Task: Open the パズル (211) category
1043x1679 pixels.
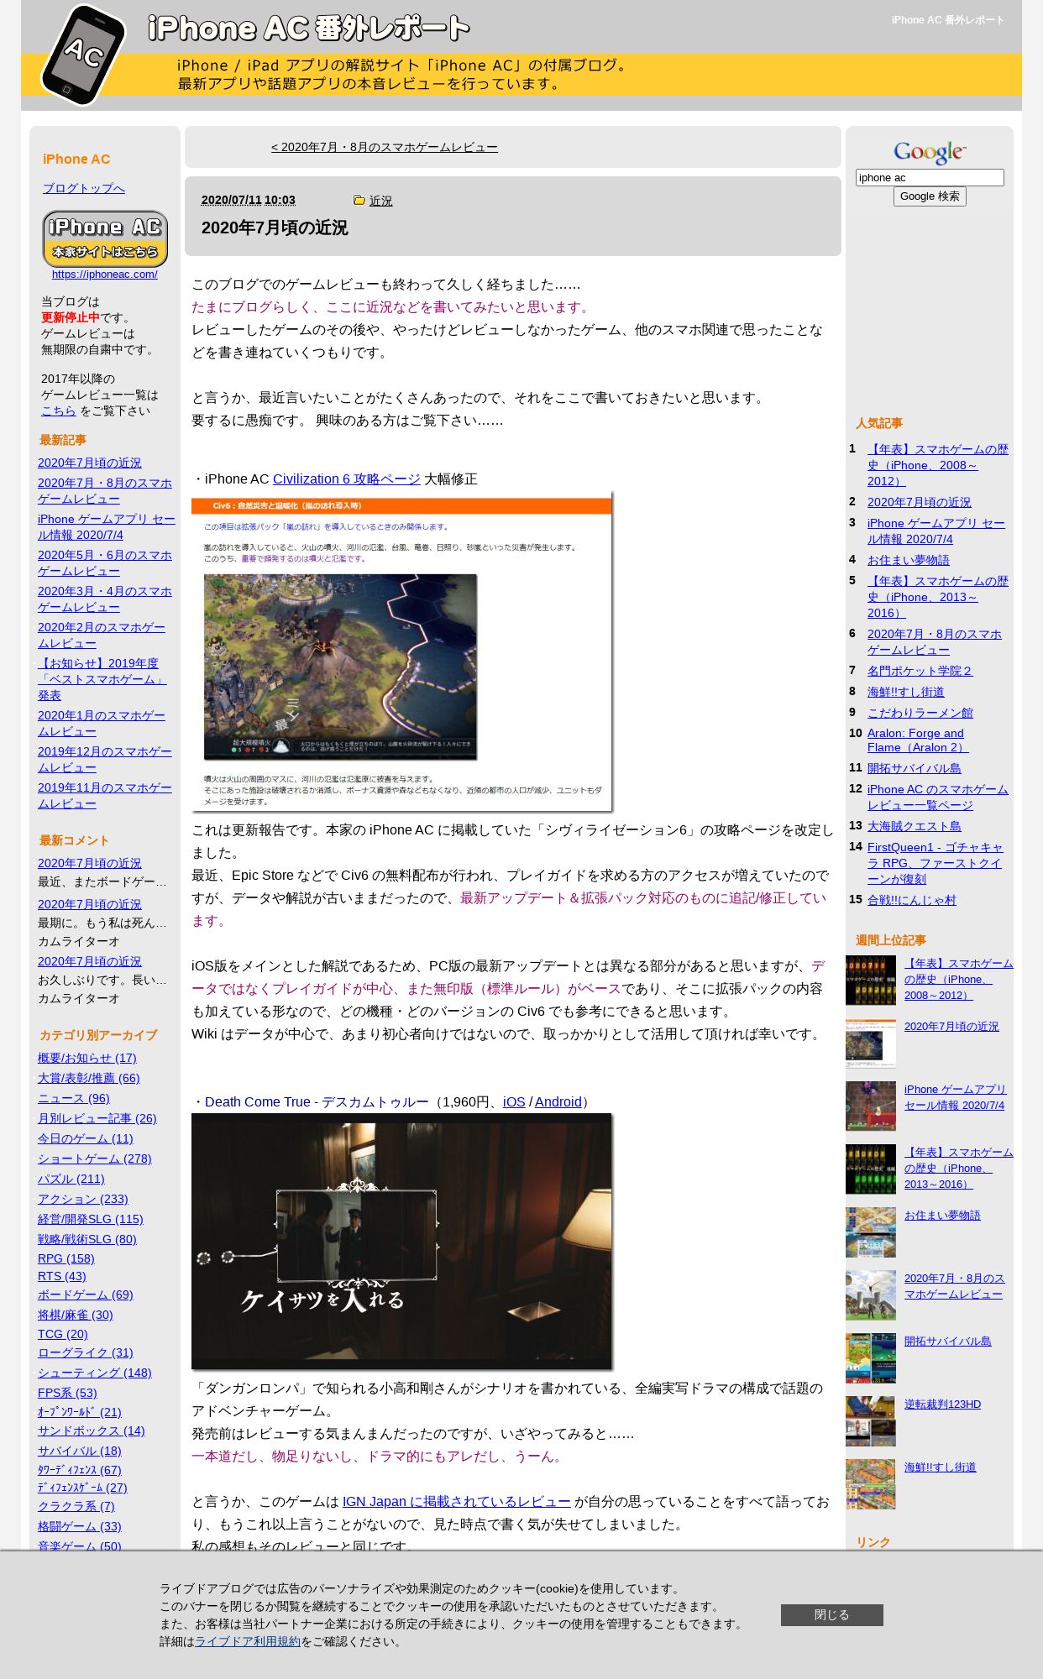Action: pyautogui.click(x=71, y=1179)
